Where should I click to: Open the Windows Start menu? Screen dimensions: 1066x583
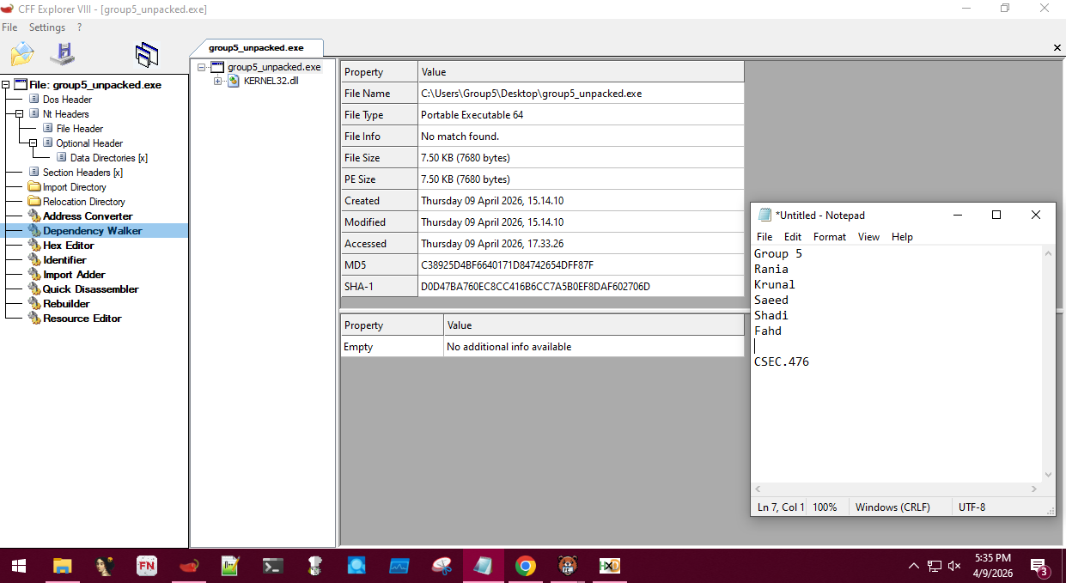[x=19, y=566]
